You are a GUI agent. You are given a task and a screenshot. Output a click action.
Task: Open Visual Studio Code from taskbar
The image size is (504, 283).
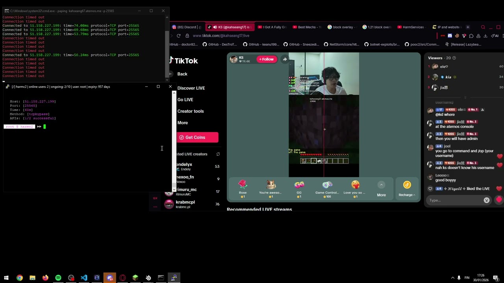(84, 278)
